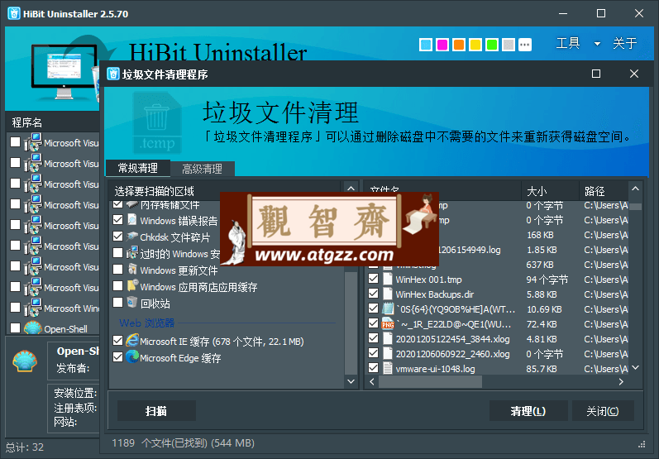
Task: Click the Windows 更新文件 icon
Action: pyautogui.click(x=132, y=269)
